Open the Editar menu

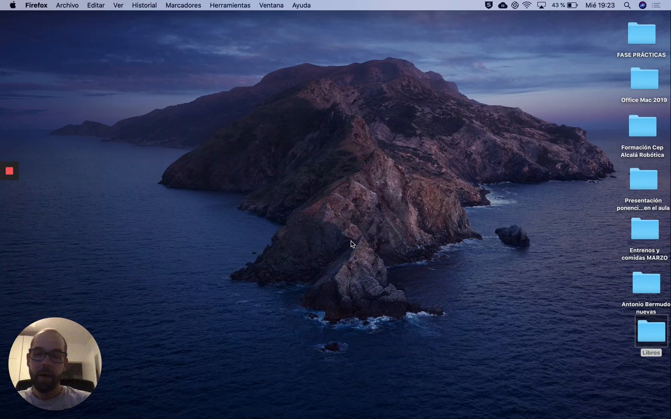click(x=96, y=5)
